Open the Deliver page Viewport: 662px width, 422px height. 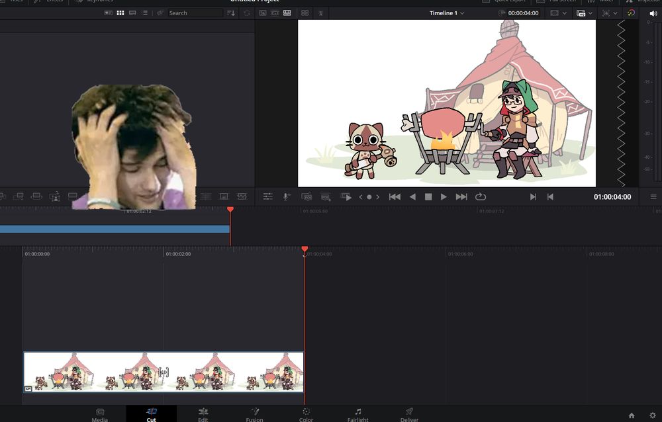[409, 415]
